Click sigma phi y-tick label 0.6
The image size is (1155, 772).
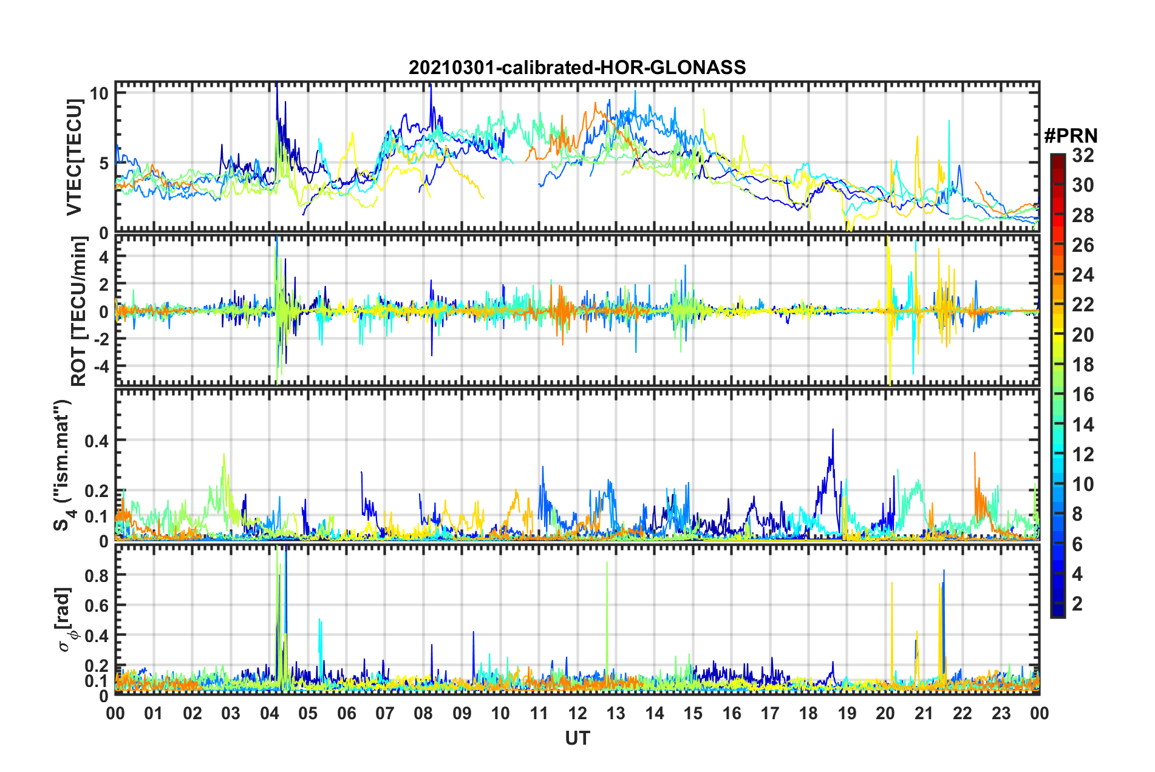[x=97, y=605]
